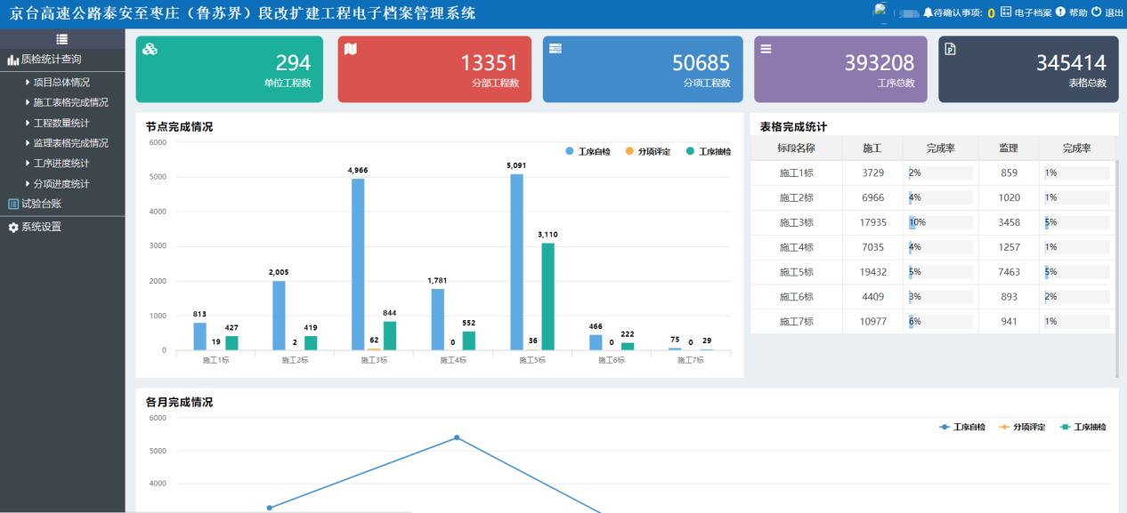Screen dimensions: 1127x513
Task: Open 电子档案 link in header
Action: (x=1033, y=13)
